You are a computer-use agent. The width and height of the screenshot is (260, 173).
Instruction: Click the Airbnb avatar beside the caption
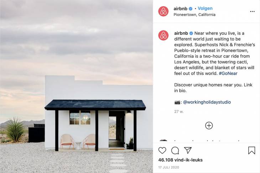coord(163,35)
